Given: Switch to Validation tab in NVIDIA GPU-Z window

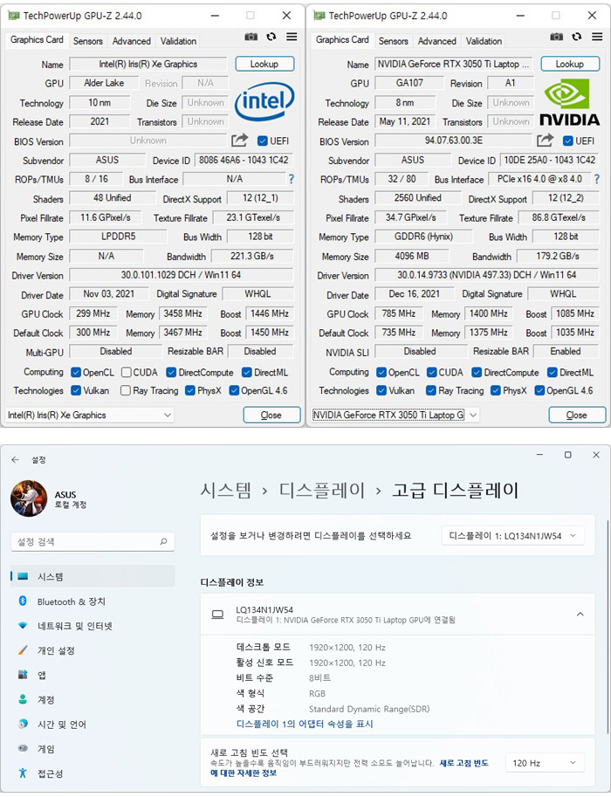Looking at the screenshot, I should click(484, 41).
